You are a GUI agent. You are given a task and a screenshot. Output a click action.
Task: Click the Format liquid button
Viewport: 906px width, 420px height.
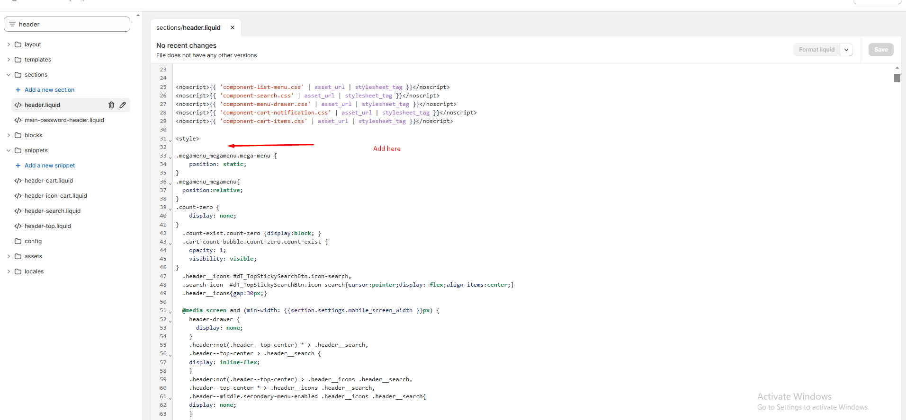point(816,50)
